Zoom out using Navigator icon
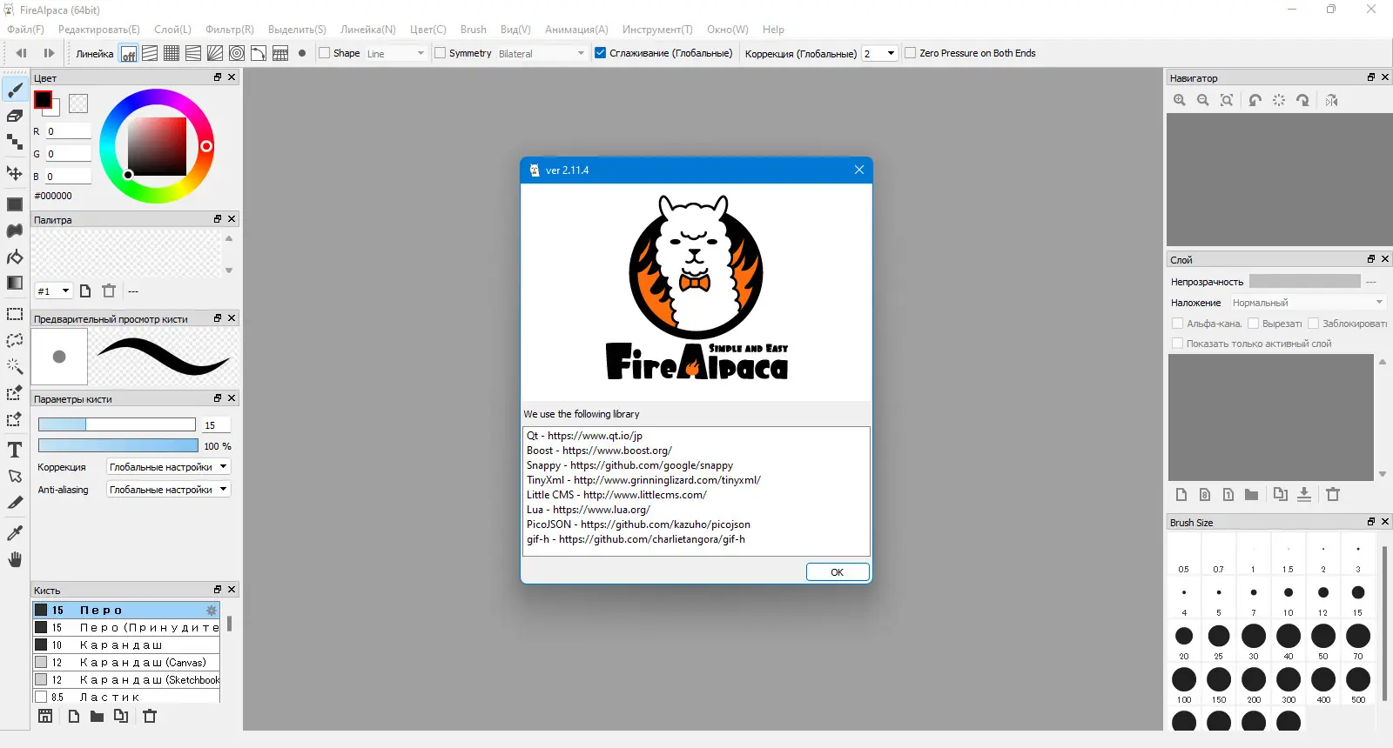 (1203, 100)
